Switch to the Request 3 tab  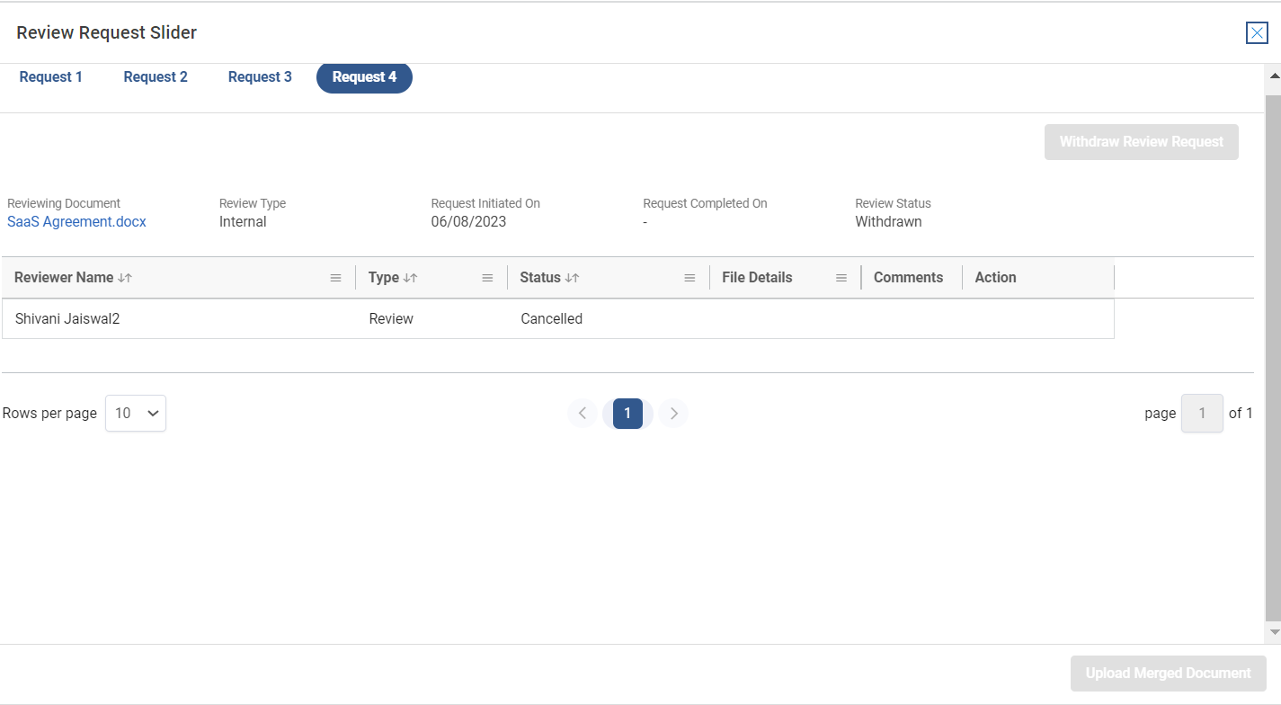260,77
